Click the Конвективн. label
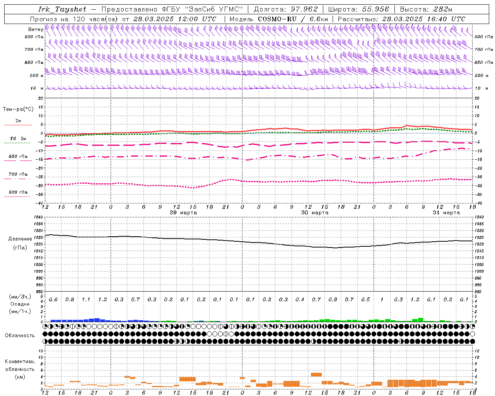Screen dimensions: 495x396 [x=20, y=362]
